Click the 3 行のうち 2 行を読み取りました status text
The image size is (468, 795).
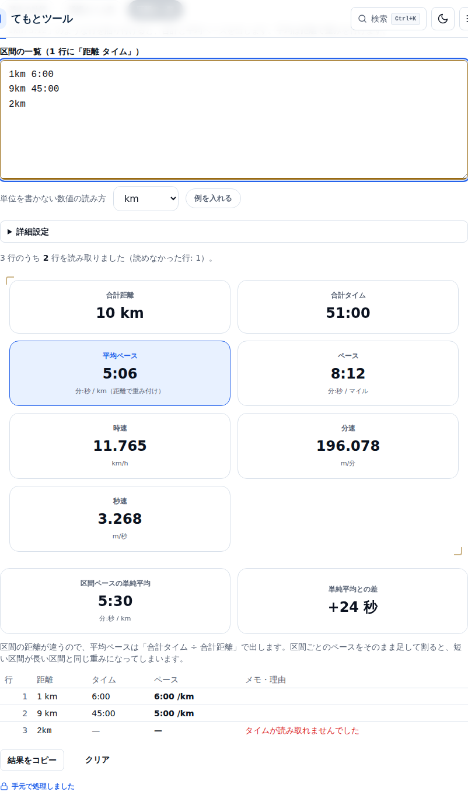(x=107, y=258)
